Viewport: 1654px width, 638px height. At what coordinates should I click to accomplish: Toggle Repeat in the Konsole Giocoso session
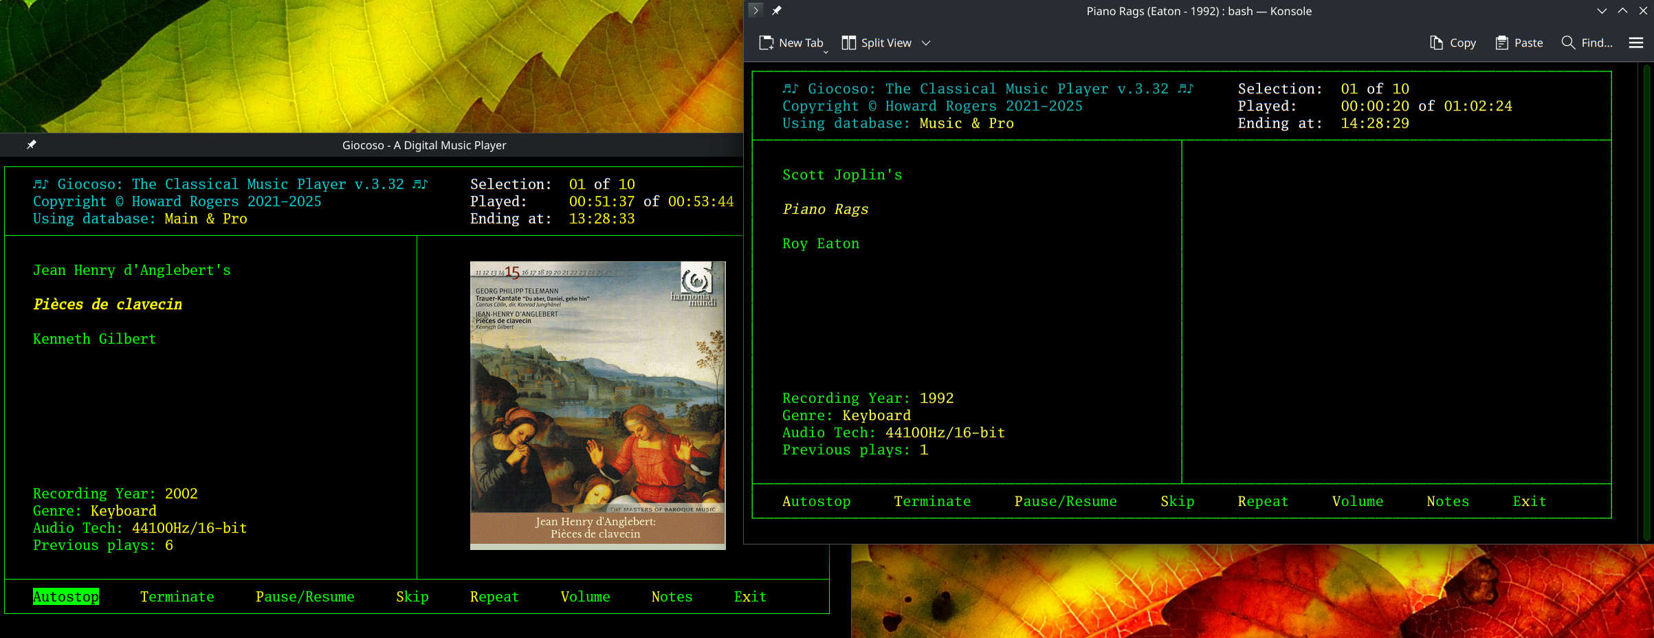tap(1263, 501)
